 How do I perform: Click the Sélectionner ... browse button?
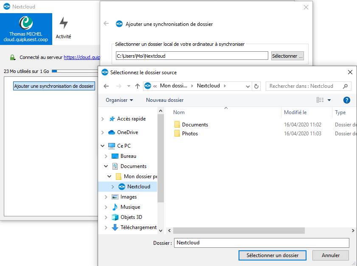[x=287, y=56]
